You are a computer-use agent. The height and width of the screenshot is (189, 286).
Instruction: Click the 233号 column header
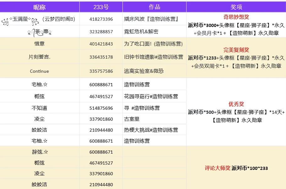[101, 7]
